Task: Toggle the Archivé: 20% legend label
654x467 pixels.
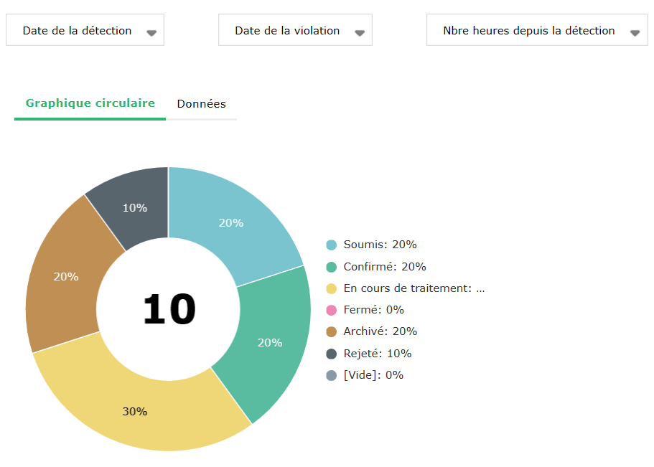Action: [380, 331]
